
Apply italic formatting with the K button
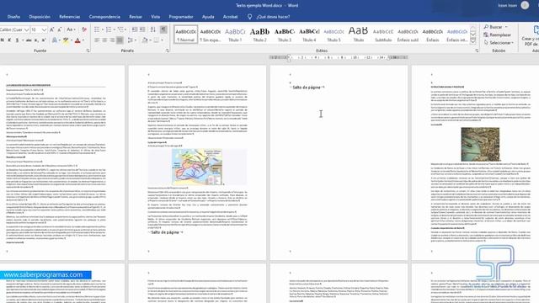pos(9,40)
